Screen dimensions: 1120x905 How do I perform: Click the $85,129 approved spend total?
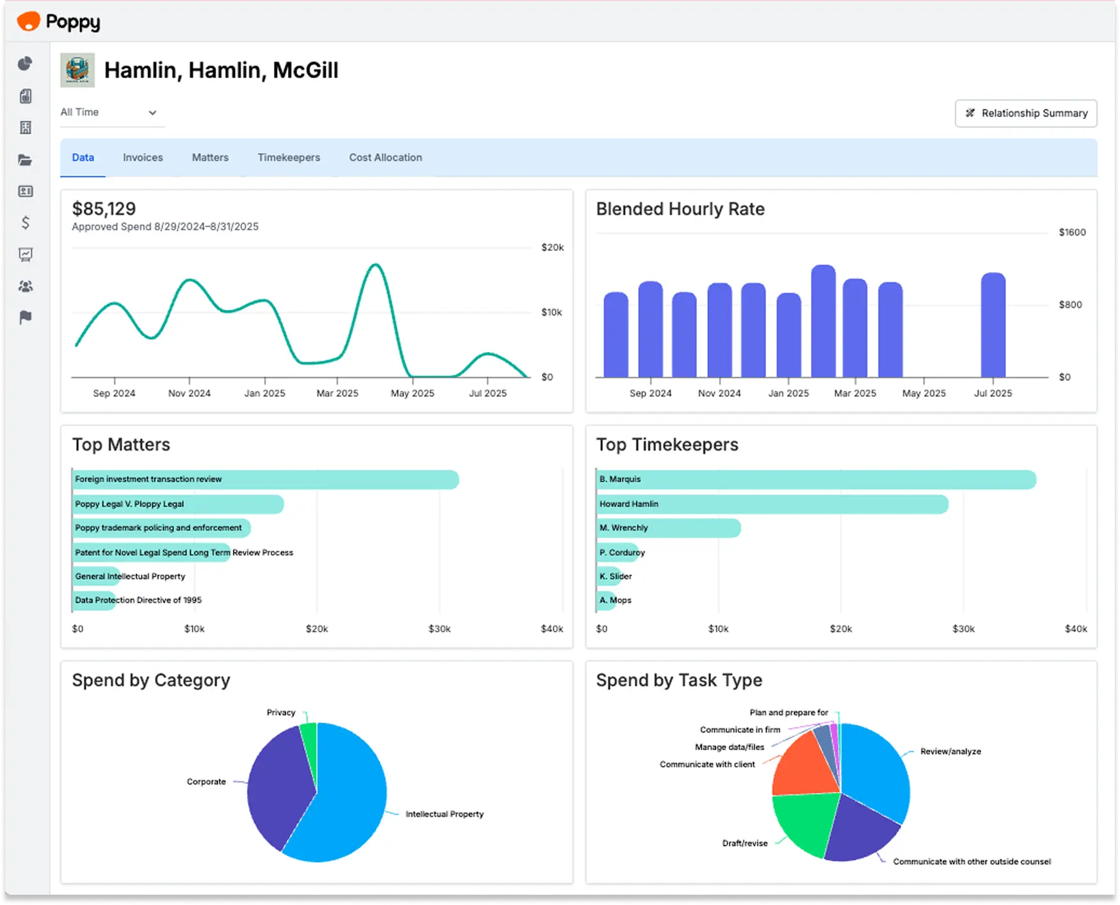(104, 209)
